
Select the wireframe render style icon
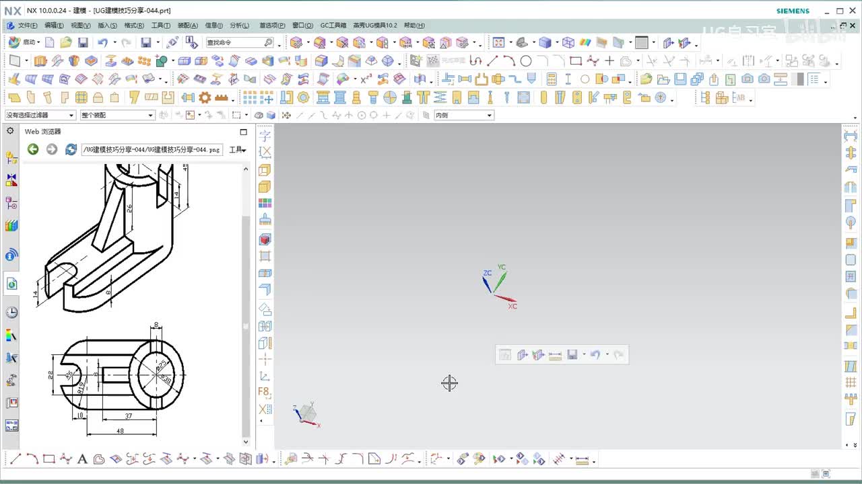coord(568,42)
